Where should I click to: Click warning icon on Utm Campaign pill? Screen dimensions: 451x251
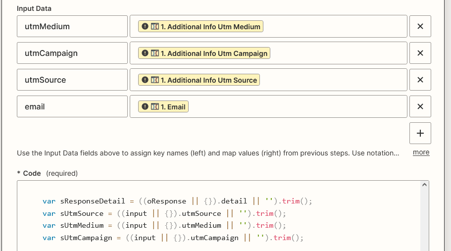point(145,53)
